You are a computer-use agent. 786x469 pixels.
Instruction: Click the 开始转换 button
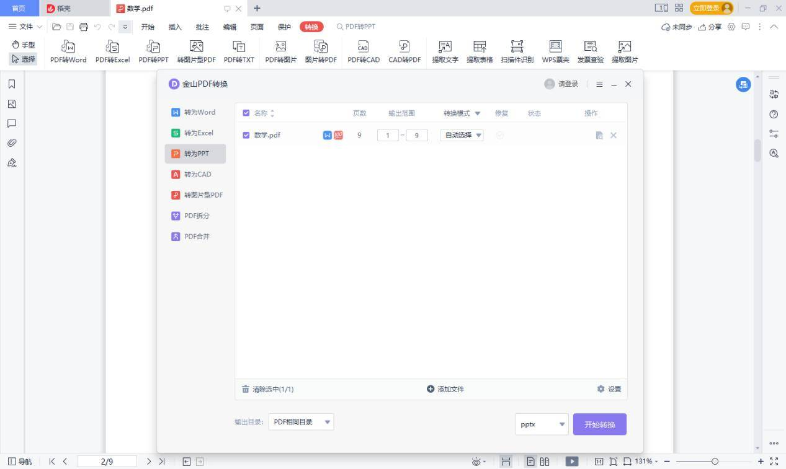point(599,424)
